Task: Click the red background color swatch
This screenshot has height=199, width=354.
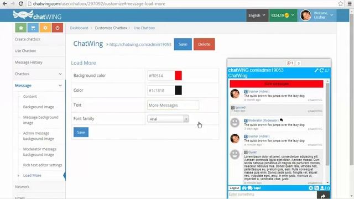Action: pyautogui.click(x=178, y=75)
